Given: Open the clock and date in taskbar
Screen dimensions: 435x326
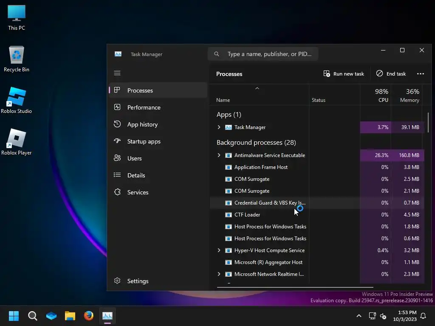Looking at the screenshot, I should (404, 316).
